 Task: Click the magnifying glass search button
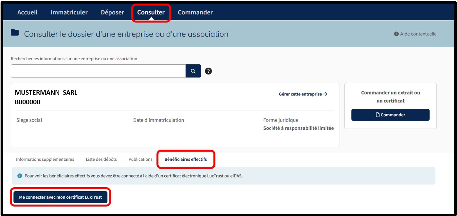pos(193,71)
